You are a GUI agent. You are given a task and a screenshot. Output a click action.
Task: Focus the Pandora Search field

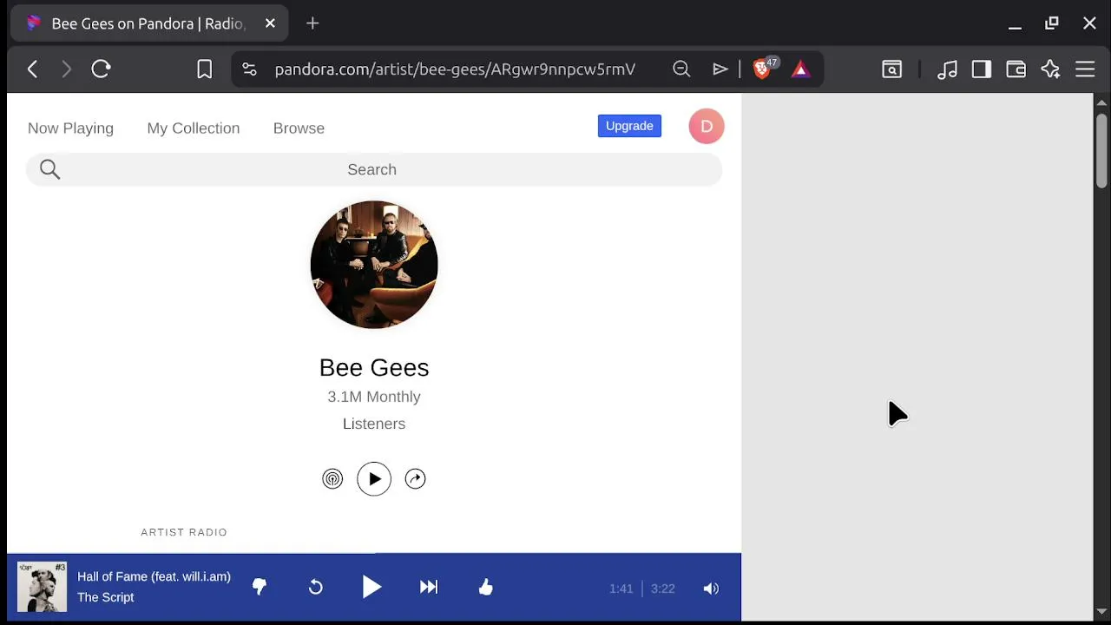pos(374,169)
